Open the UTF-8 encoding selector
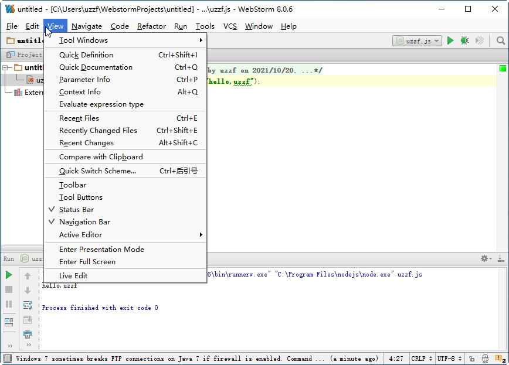Screen dimensions: 509x365 point(449,359)
